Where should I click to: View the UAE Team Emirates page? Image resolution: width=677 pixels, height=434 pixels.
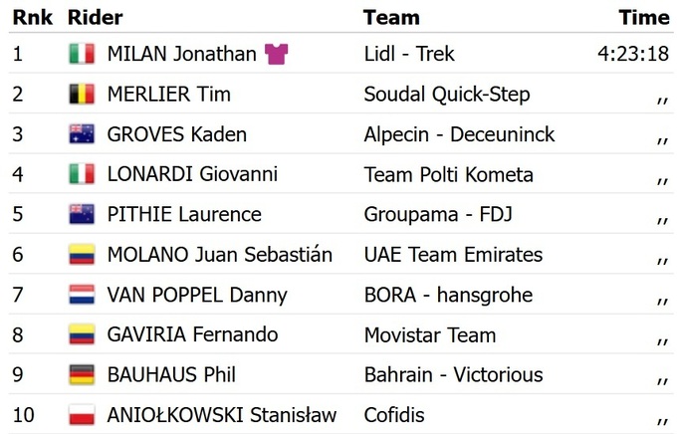453,255
